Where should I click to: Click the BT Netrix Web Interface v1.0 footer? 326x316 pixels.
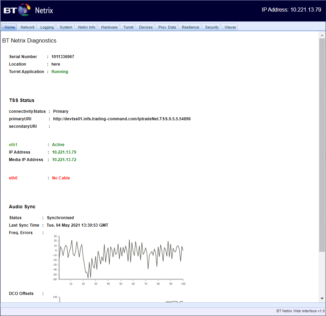(301, 311)
